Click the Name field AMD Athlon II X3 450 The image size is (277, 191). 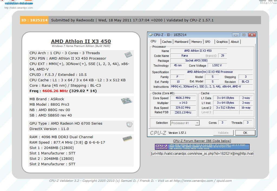point(198,51)
